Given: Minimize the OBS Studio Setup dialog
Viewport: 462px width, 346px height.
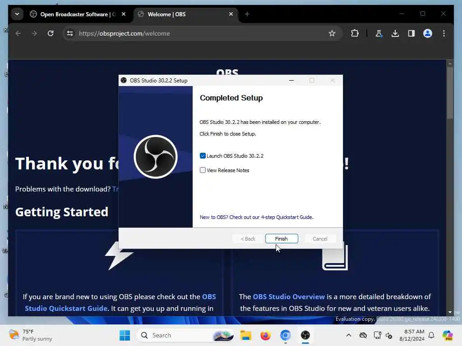Looking at the screenshot, I should [291, 80].
